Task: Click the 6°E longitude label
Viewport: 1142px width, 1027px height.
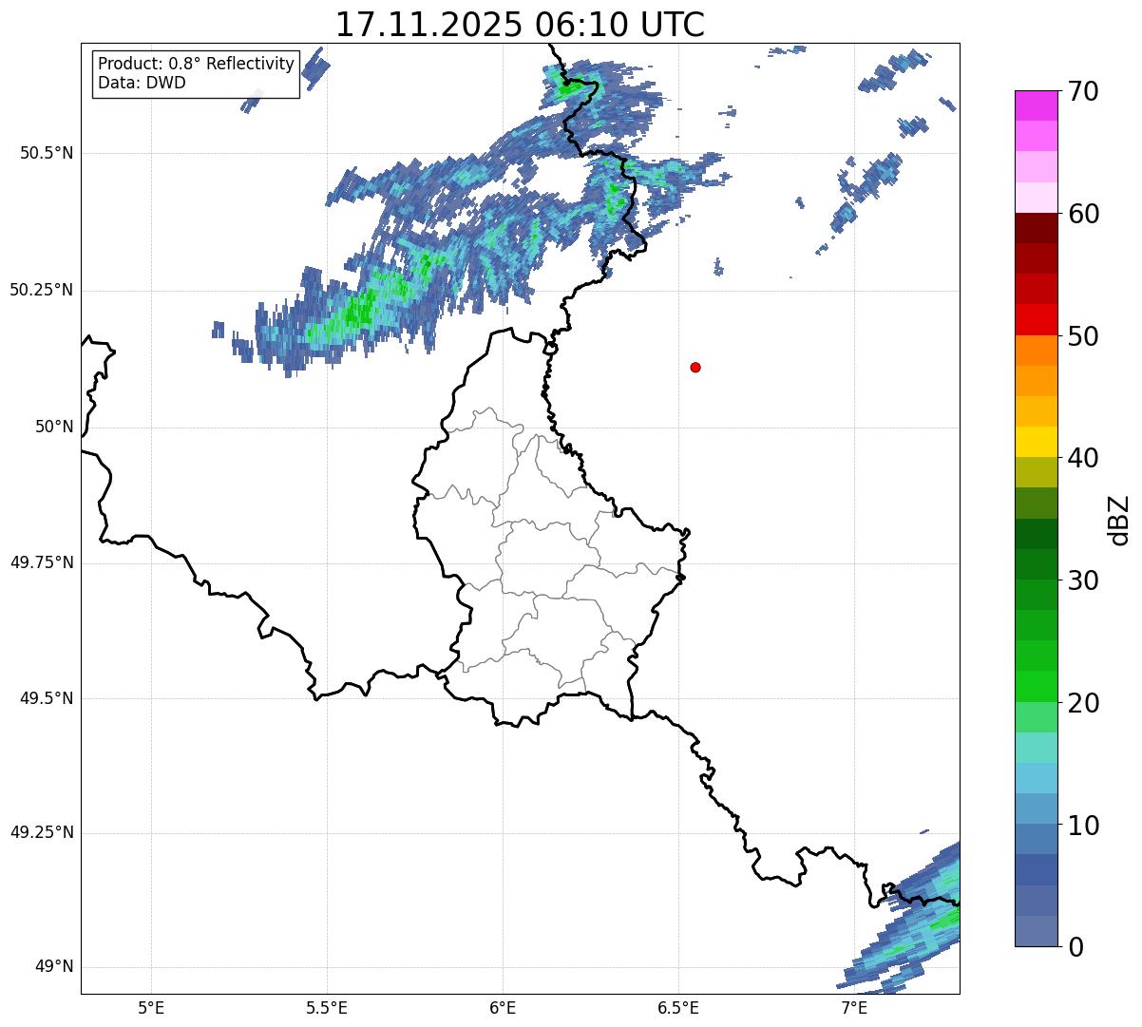Action: pos(503,1007)
